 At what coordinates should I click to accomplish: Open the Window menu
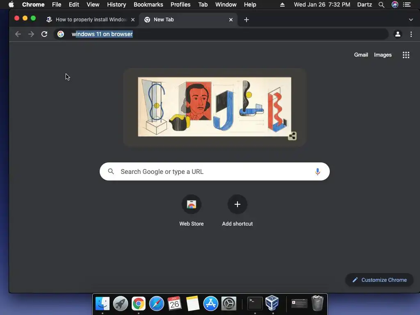pyautogui.click(x=226, y=5)
